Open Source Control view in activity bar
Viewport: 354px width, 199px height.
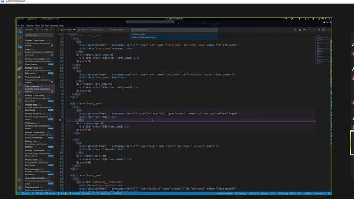pos(20,46)
